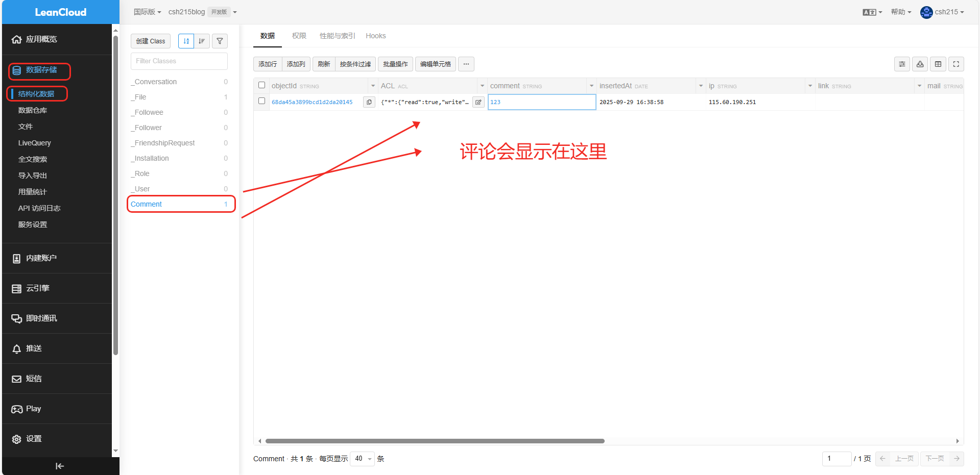The width and height of the screenshot is (980, 475).
Task: Open the table display settings sliders icon
Action: 902,64
